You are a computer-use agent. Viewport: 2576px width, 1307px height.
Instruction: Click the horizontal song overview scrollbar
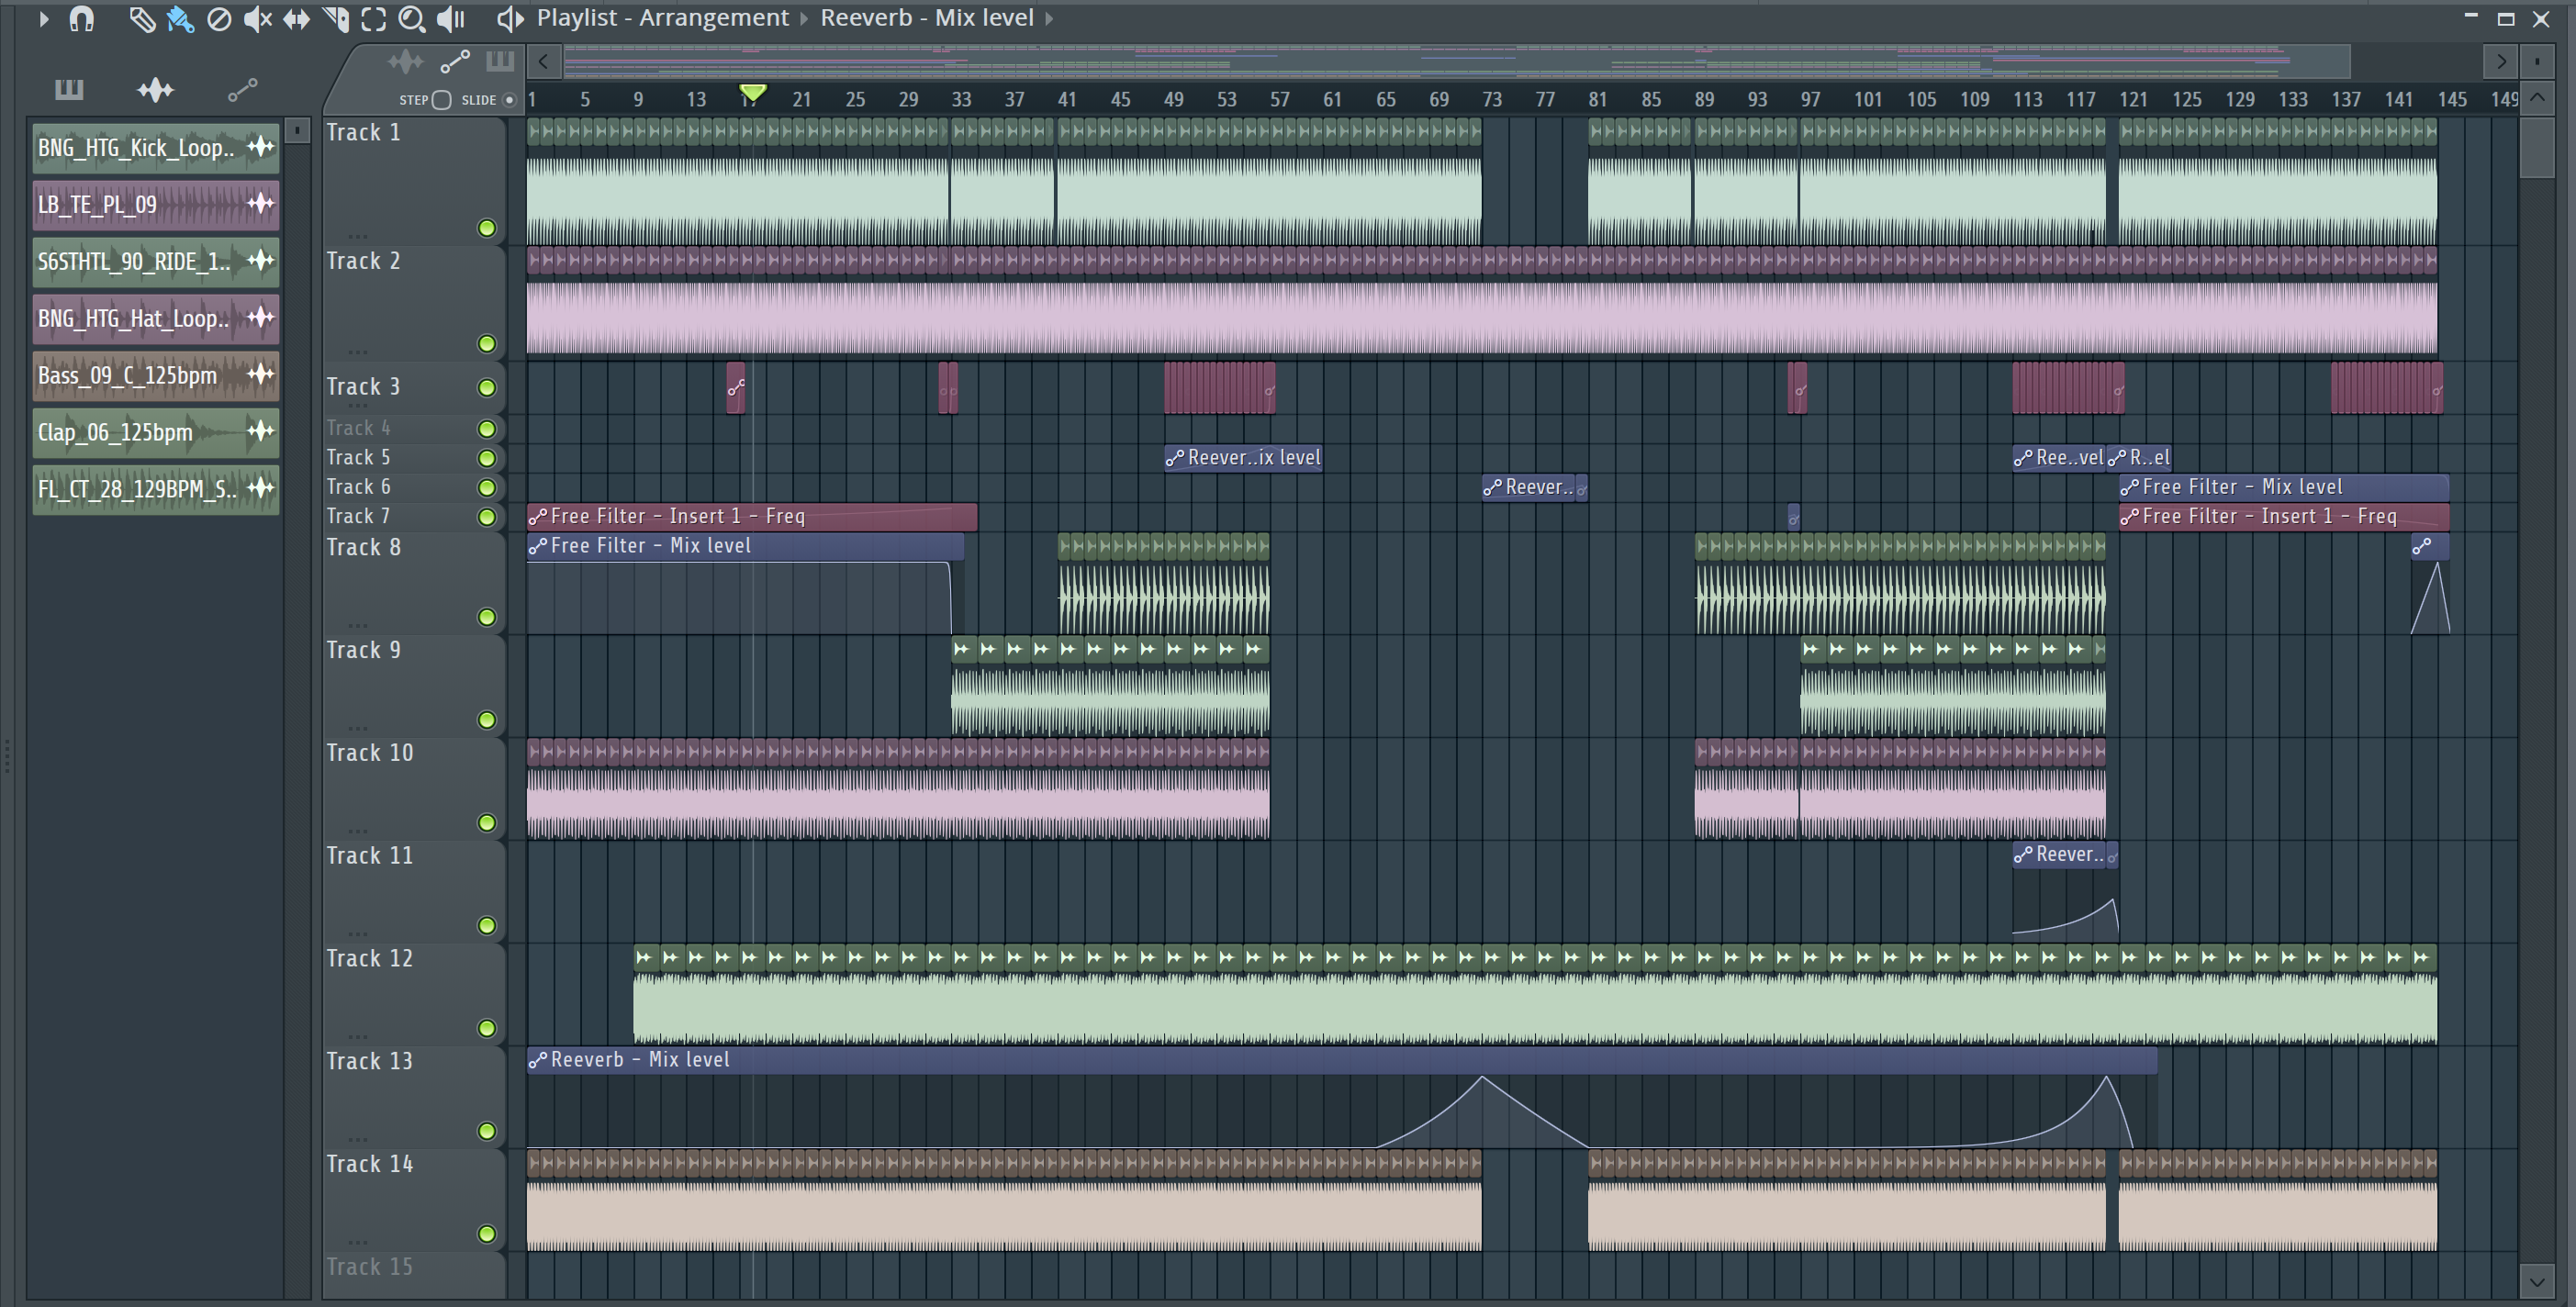pos(1456,62)
